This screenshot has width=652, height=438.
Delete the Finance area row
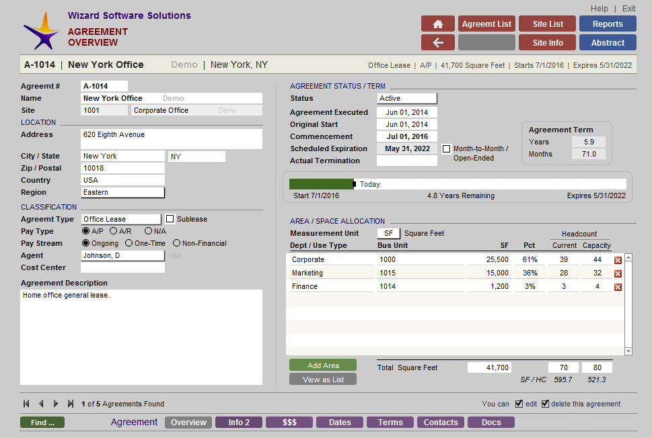pyautogui.click(x=618, y=287)
